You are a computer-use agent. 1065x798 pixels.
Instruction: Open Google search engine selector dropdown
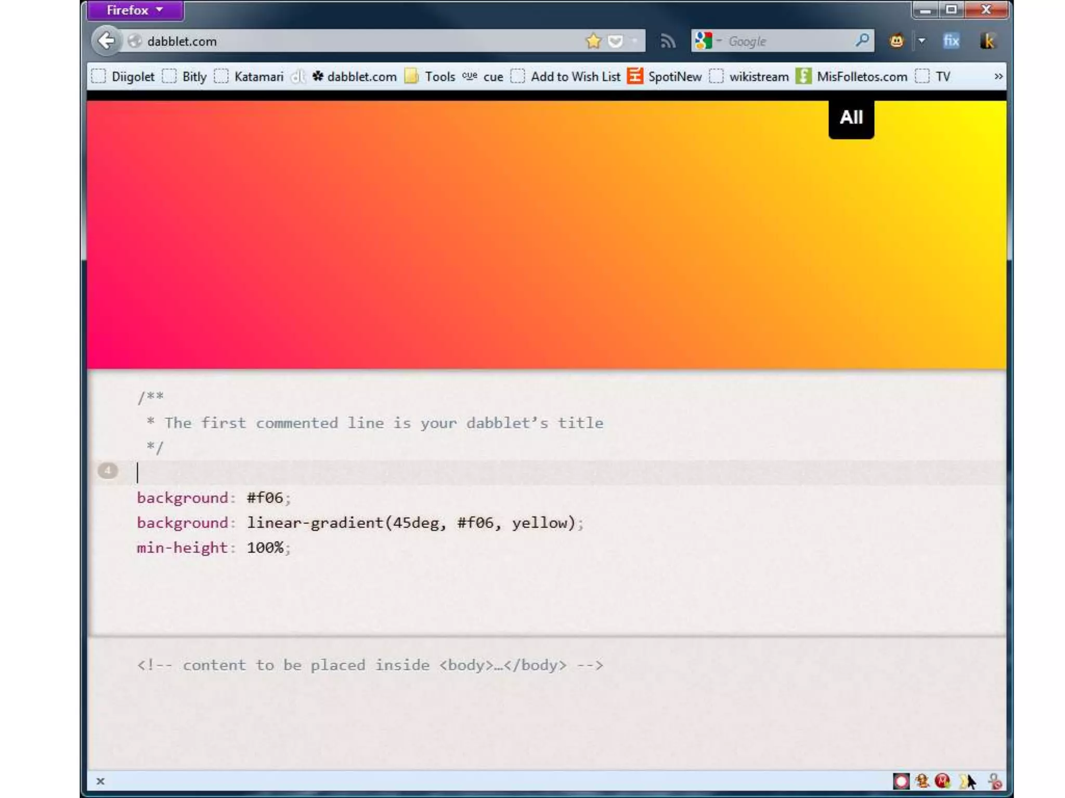click(708, 41)
